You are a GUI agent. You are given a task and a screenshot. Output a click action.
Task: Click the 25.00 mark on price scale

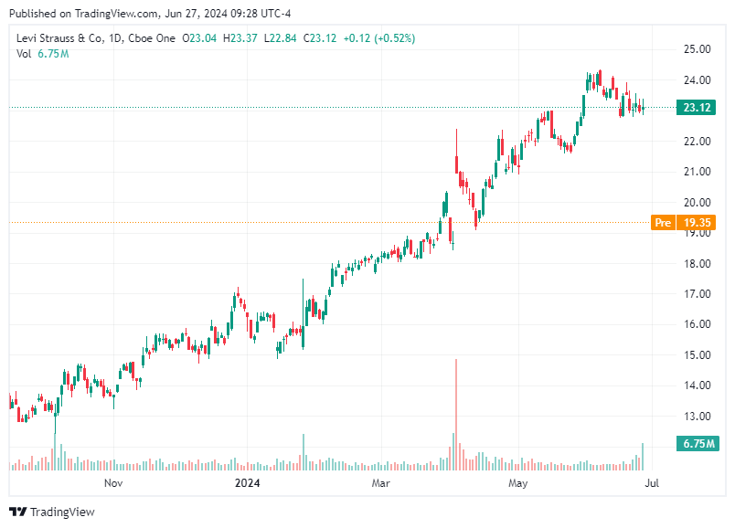pyautogui.click(x=696, y=50)
